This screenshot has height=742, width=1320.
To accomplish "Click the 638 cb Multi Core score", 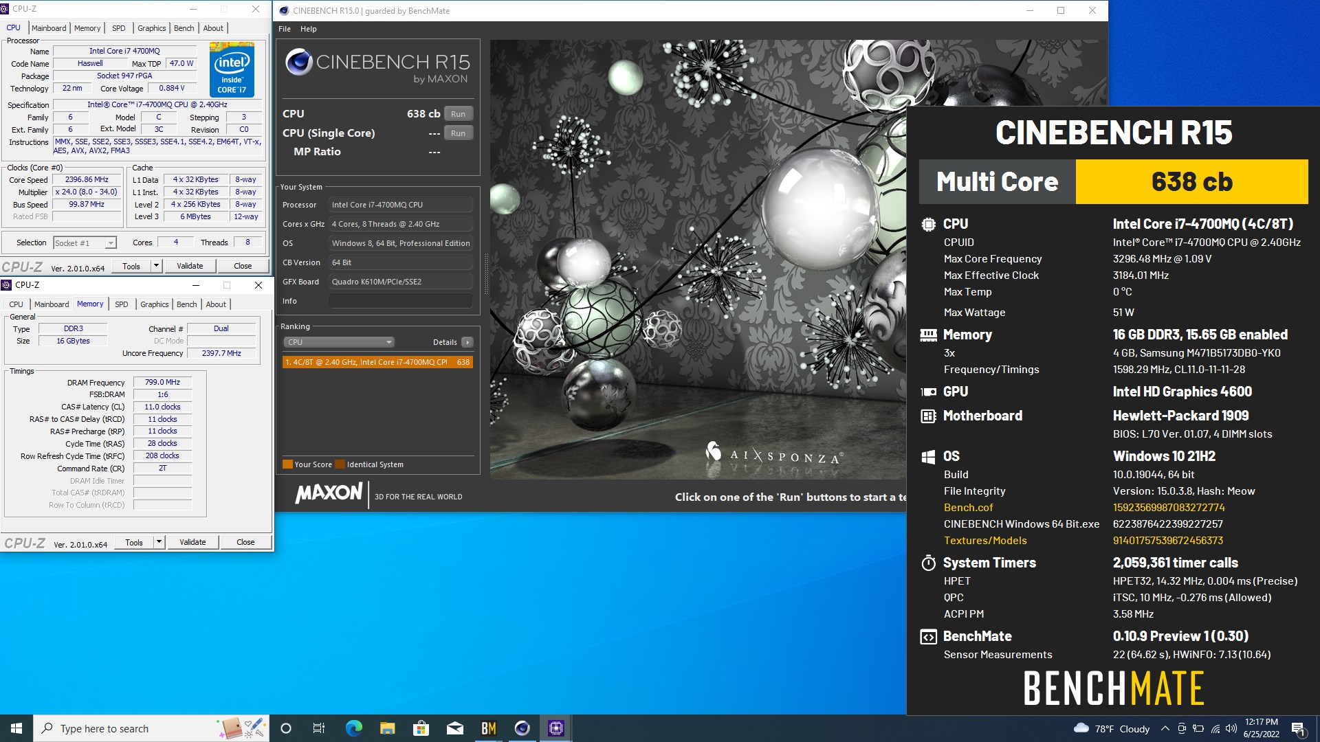I will click(x=1191, y=182).
